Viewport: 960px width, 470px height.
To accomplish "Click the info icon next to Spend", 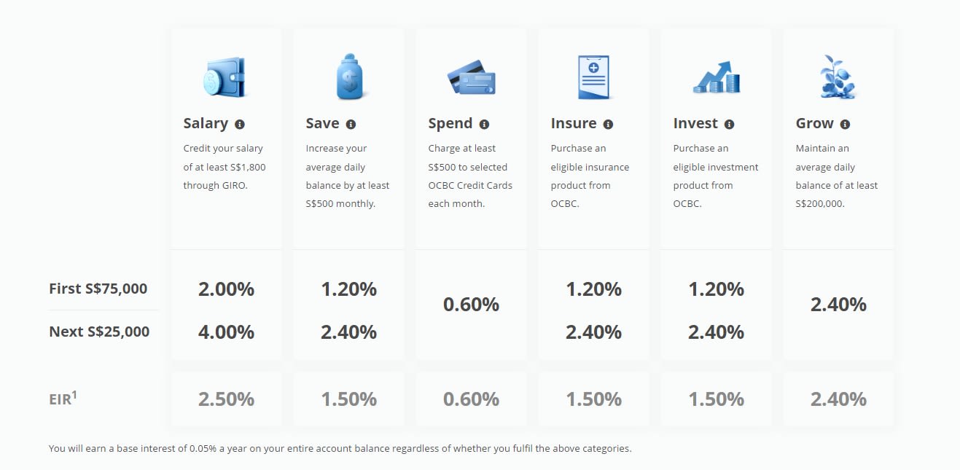I will [x=484, y=125].
